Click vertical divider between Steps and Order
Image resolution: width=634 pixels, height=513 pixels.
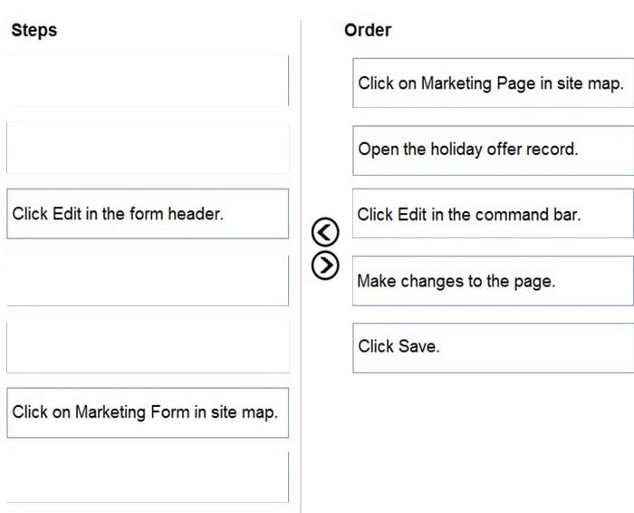tap(301, 266)
